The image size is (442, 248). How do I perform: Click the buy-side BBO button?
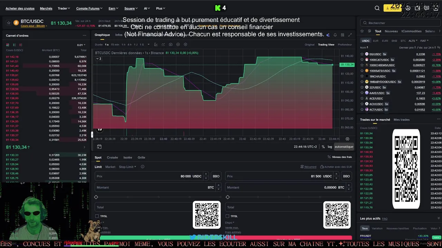pyautogui.click(x=216, y=176)
